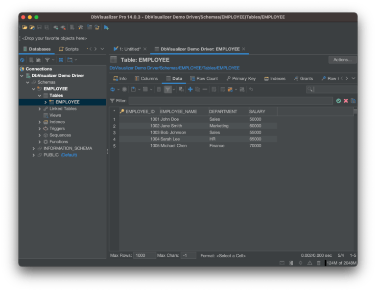Click the new SQL Commander play icon
The height and width of the screenshot is (291, 376).
[x=106, y=27]
